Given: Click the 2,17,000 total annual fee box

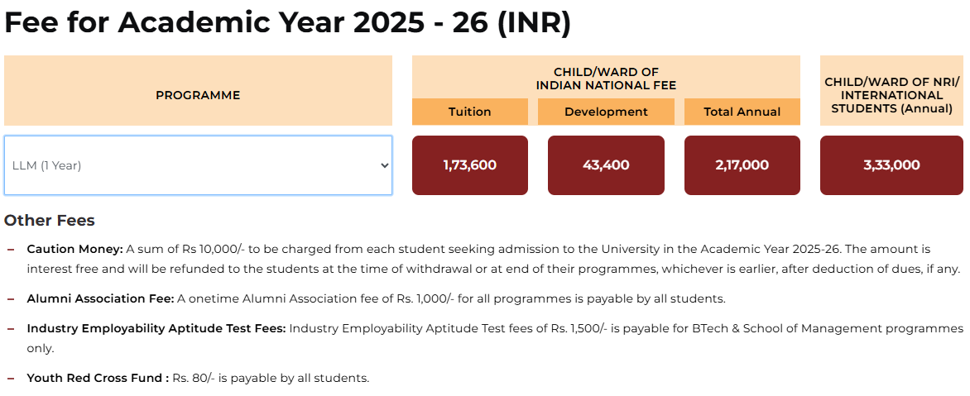Looking at the screenshot, I should [742, 165].
